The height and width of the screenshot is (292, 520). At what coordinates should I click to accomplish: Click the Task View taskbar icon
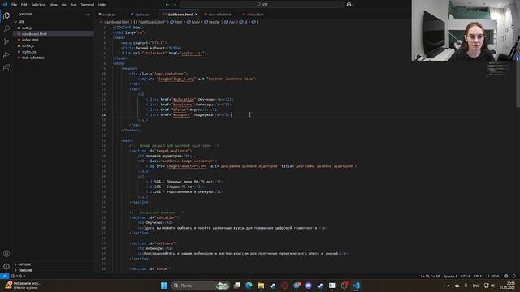coord(237,286)
